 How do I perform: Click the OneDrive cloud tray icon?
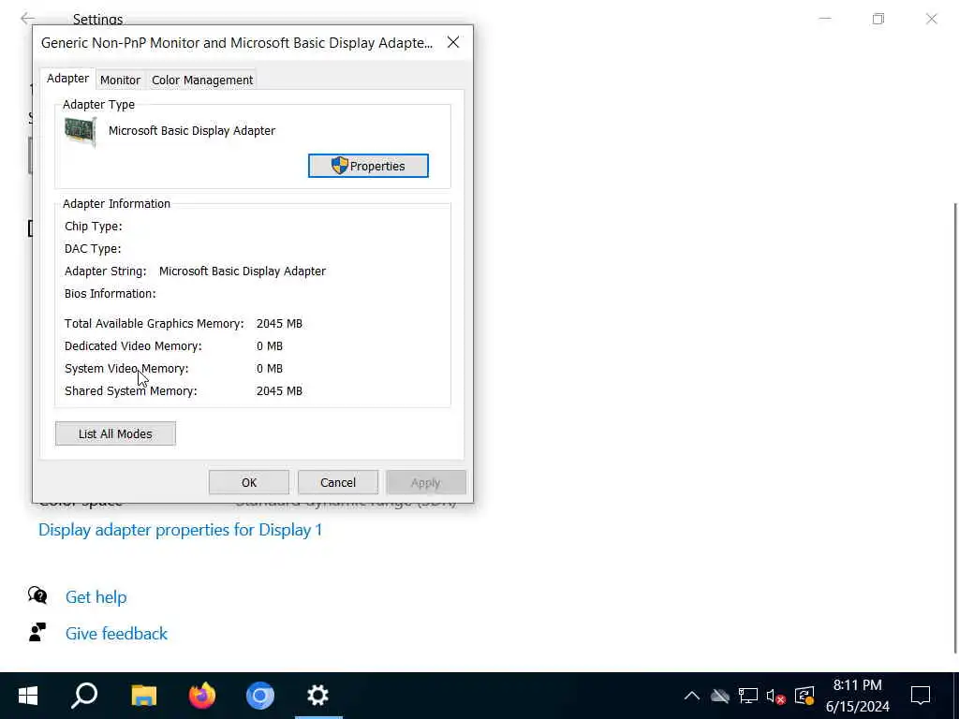720,696
